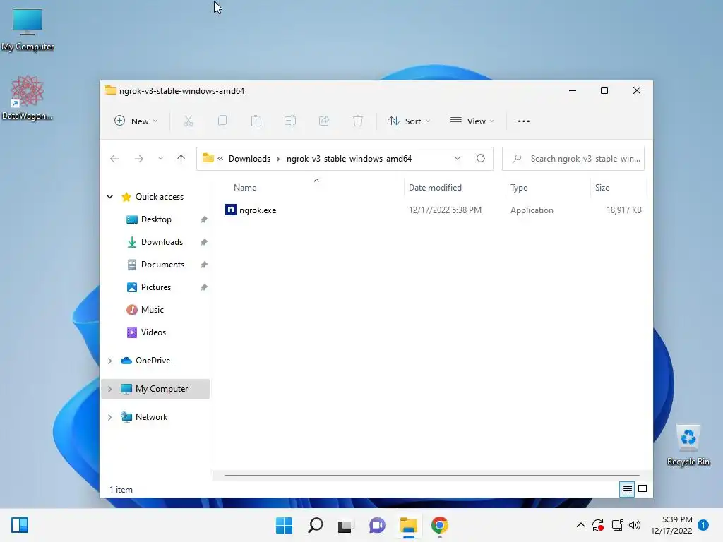The width and height of the screenshot is (723, 542).
Task: Click the Cut scissors icon in toolbar
Action: click(188, 121)
